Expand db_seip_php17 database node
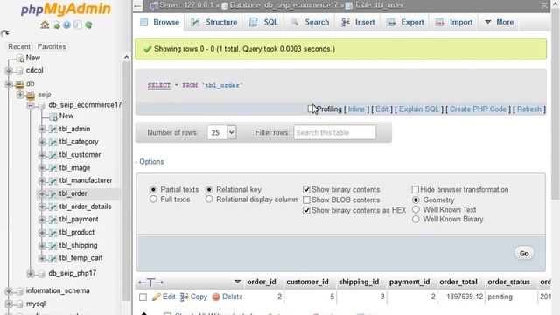 click(x=31, y=274)
